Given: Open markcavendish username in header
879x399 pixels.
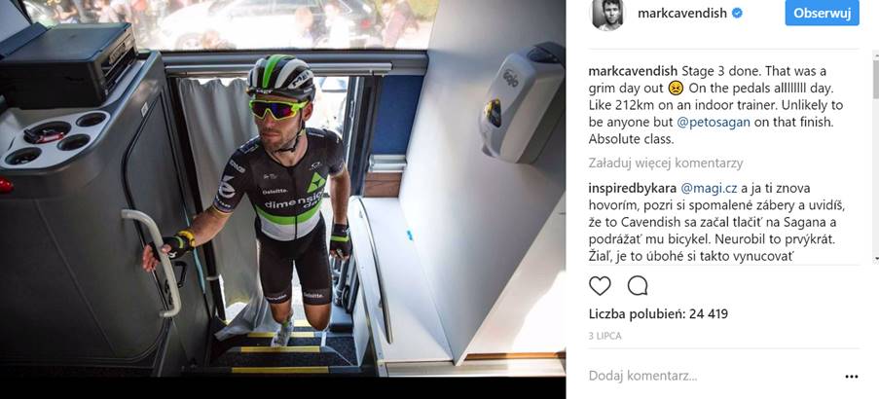Looking at the screenshot, I should tap(681, 13).
